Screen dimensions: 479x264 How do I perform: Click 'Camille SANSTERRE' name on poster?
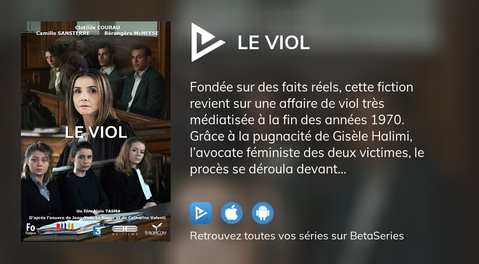[x=63, y=33]
